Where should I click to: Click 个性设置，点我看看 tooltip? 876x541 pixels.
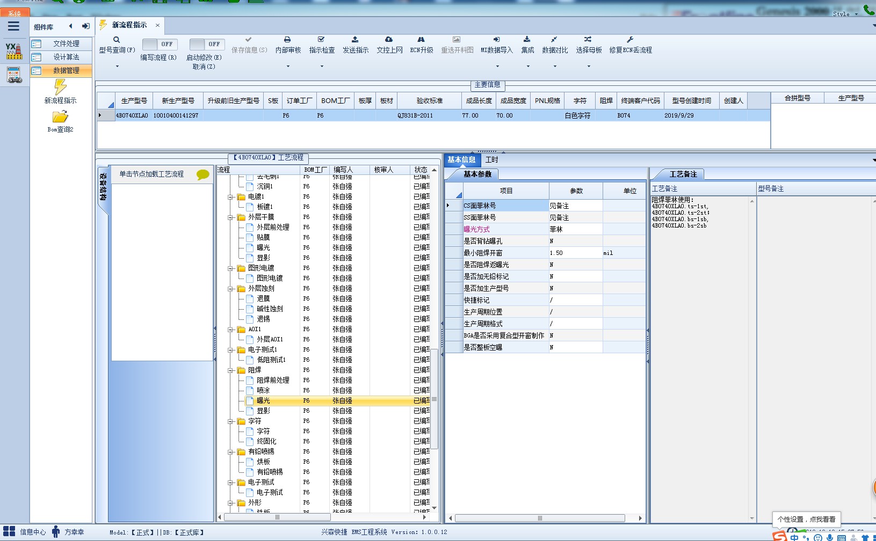806,519
